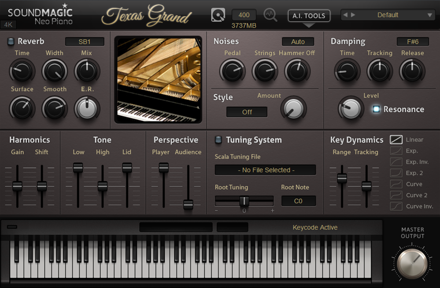440x288 pixels.
Task: Click the disk streaming icon in header
Action: (218, 15)
